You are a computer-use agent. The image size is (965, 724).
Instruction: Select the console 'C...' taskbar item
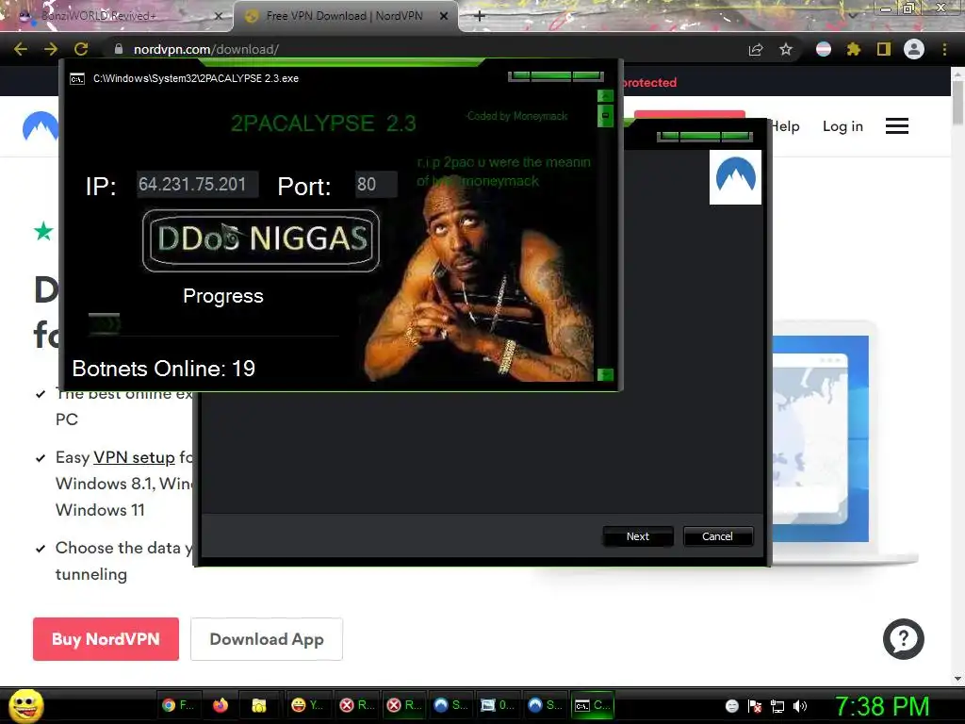[594, 705]
